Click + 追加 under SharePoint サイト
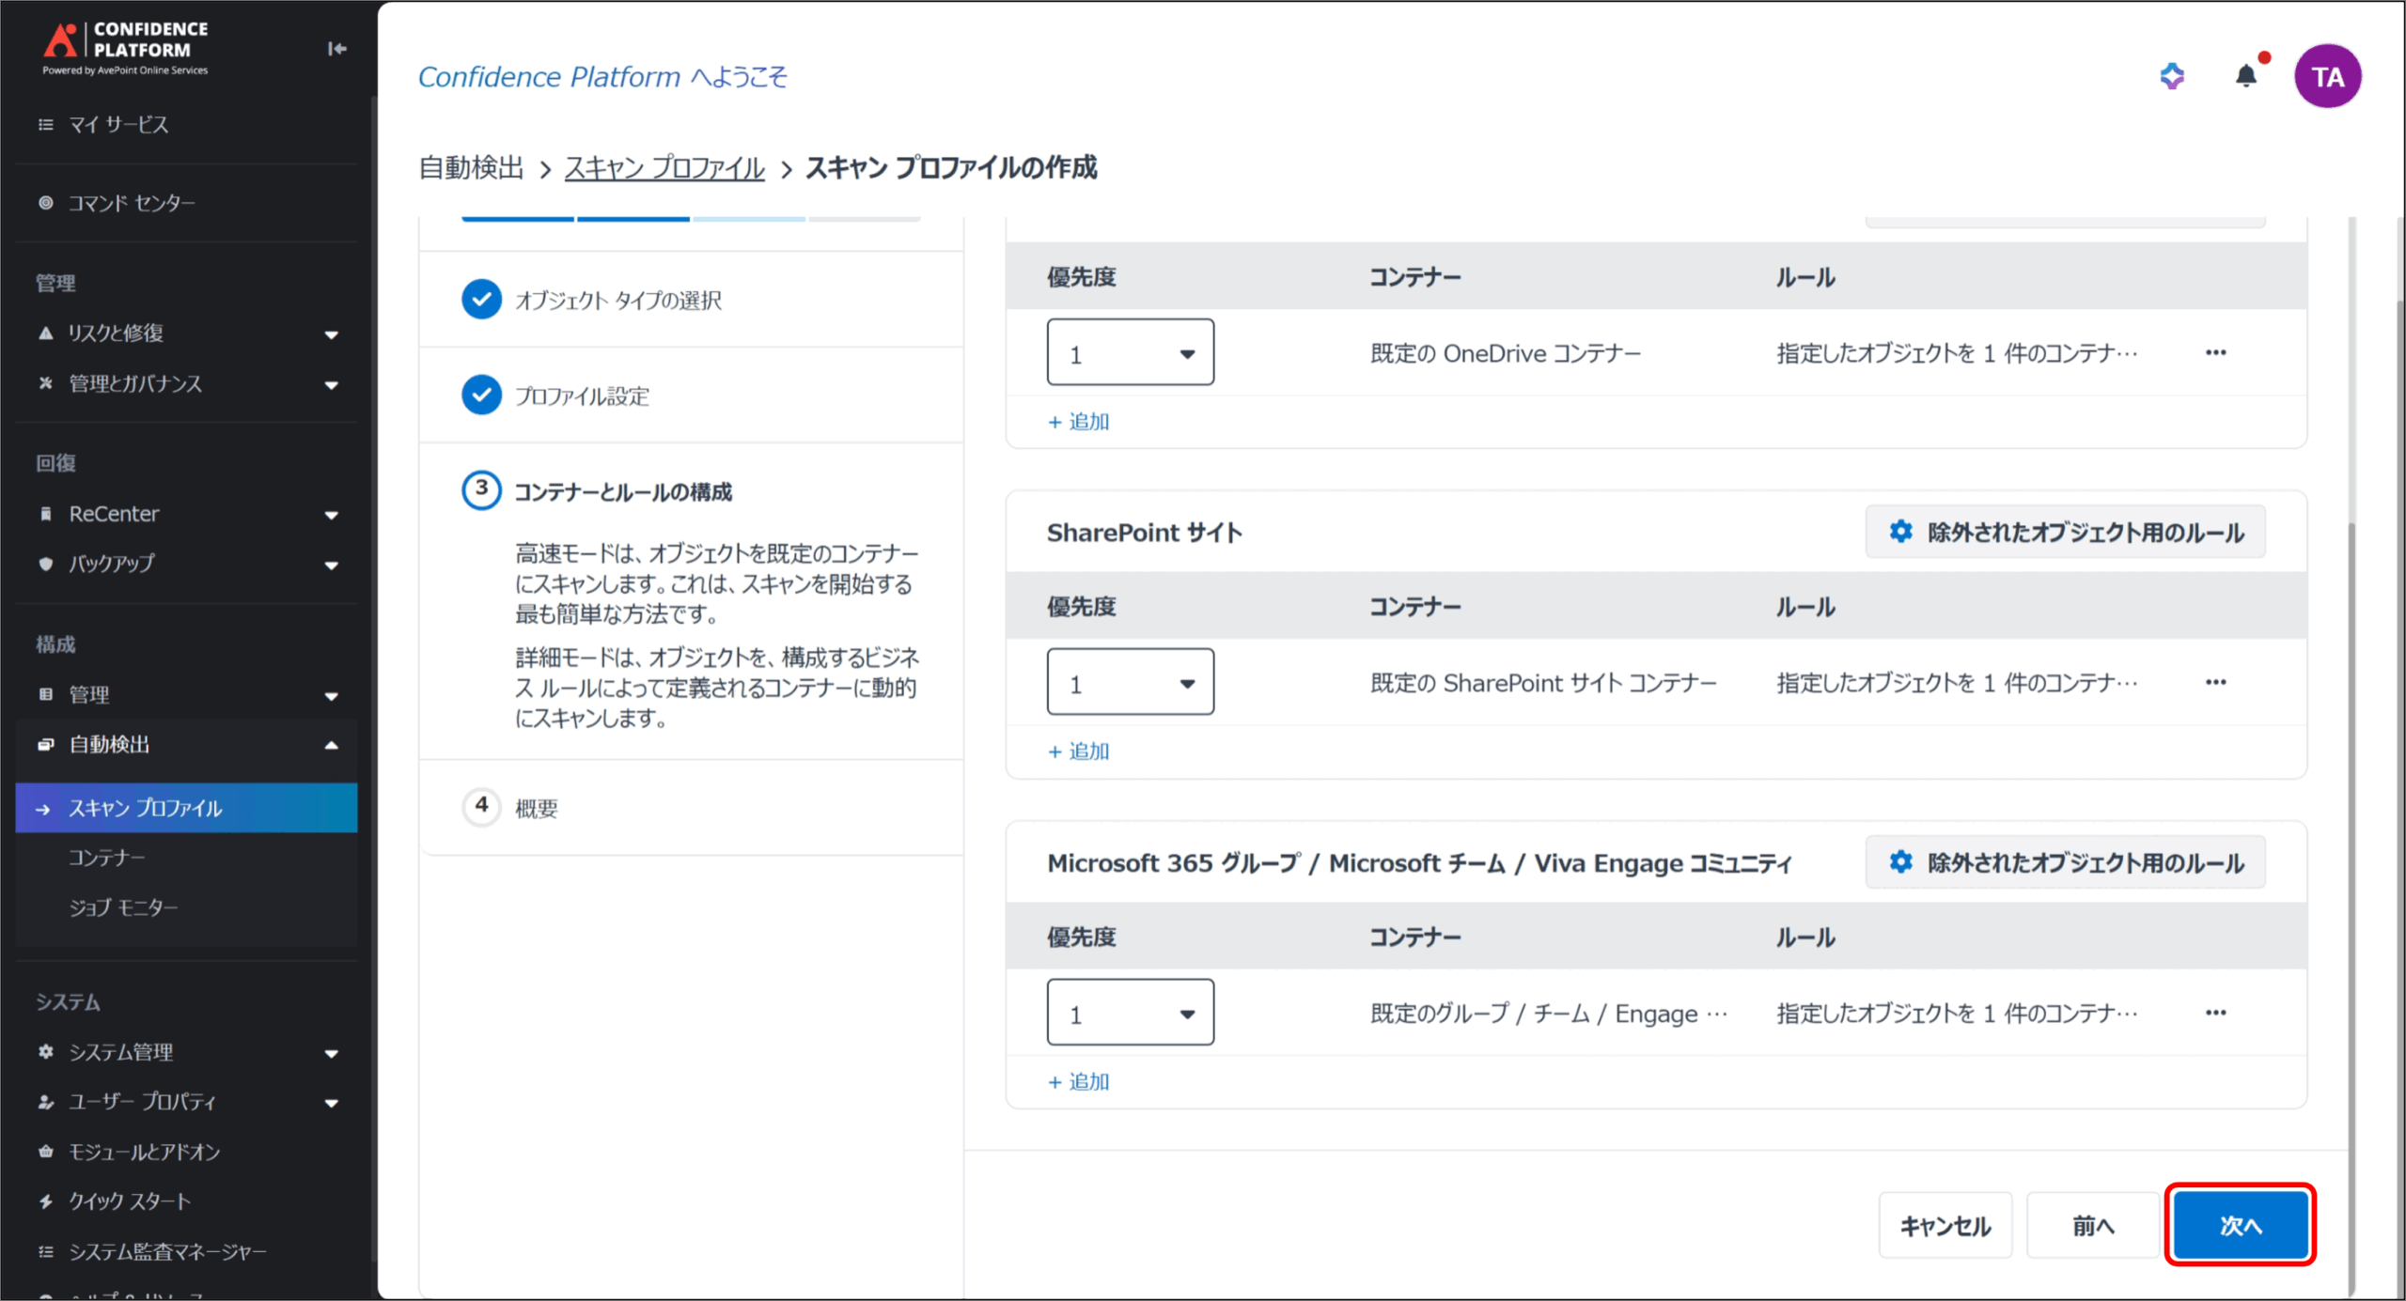This screenshot has height=1301, width=2406. [x=1079, y=751]
